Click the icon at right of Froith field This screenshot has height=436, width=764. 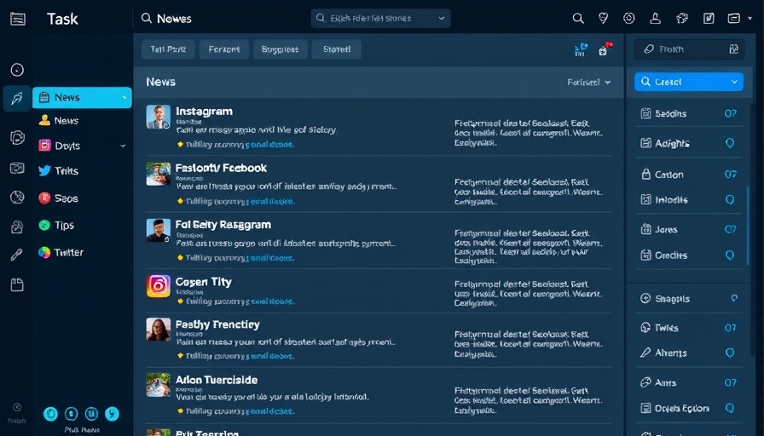pos(734,49)
